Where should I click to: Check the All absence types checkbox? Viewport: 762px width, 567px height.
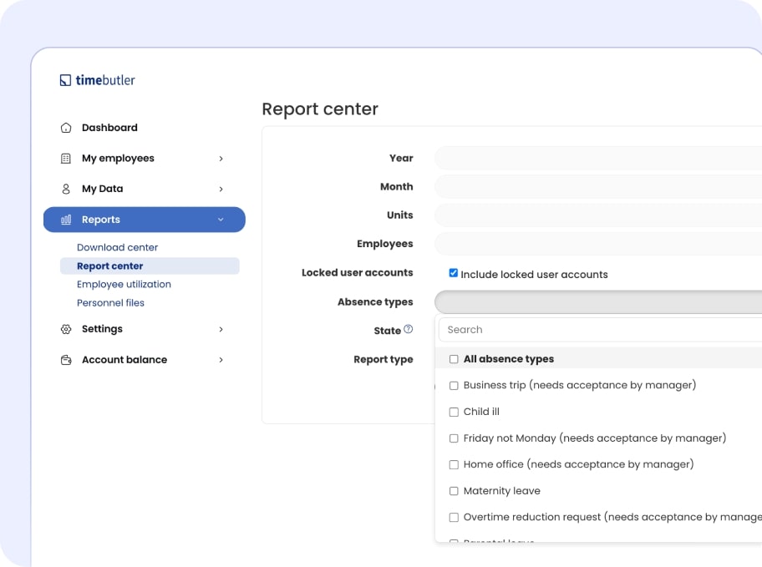click(x=454, y=359)
